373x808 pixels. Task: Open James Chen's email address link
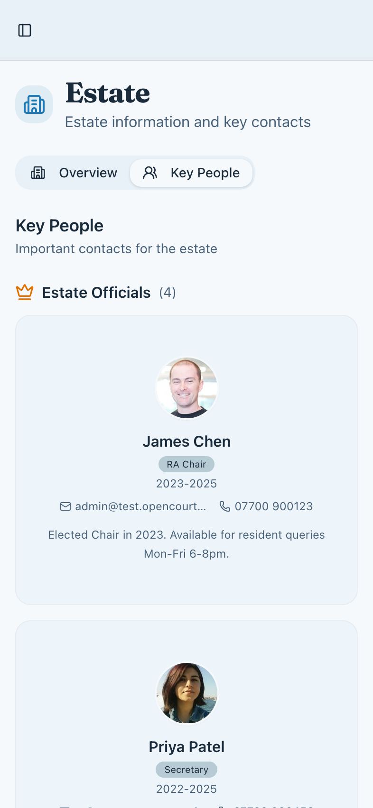(x=140, y=506)
